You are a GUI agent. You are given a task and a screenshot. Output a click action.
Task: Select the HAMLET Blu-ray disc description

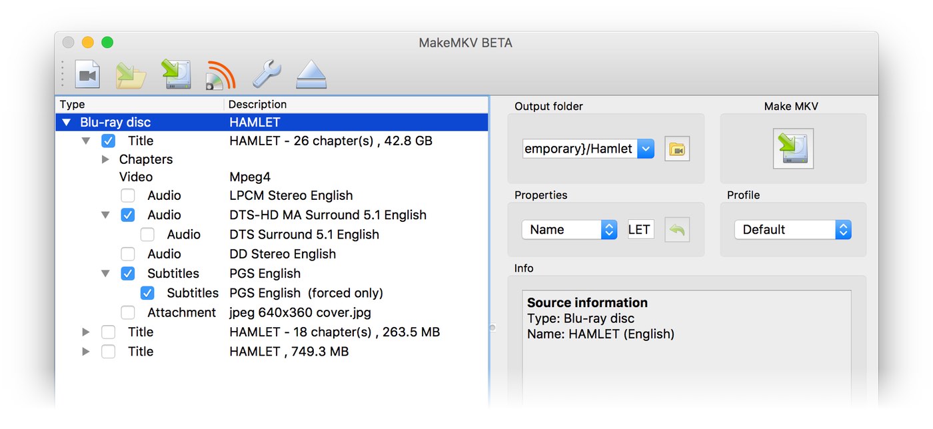[255, 123]
